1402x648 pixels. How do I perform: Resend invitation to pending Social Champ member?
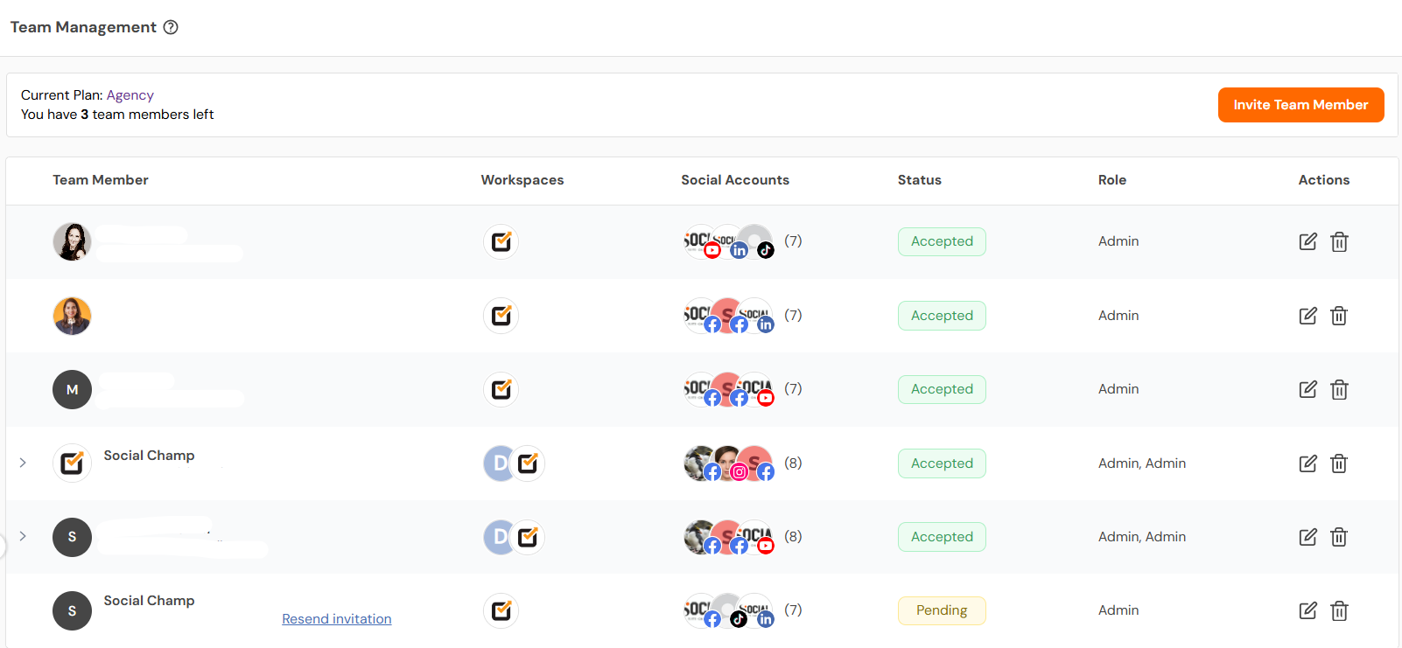pos(337,619)
